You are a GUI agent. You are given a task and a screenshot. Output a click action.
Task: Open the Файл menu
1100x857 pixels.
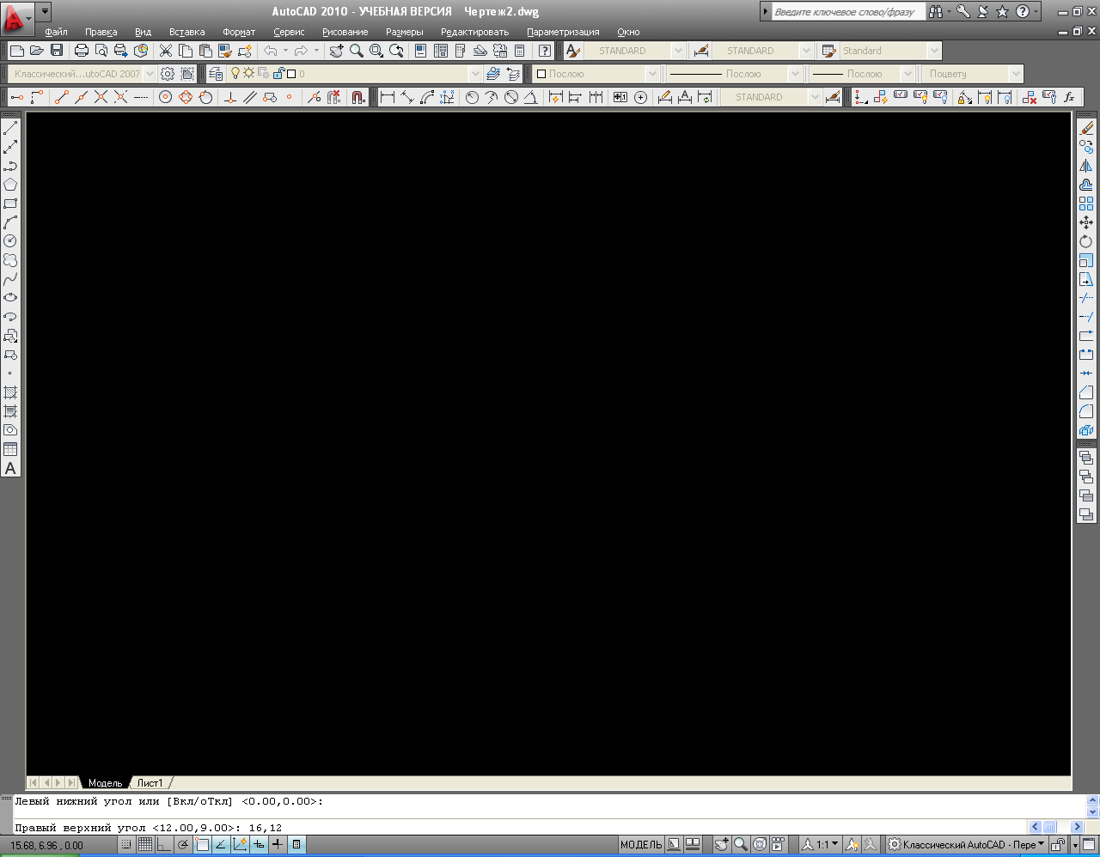click(x=56, y=32)
